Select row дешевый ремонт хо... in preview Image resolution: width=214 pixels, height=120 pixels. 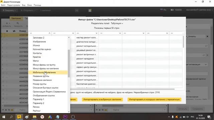pos(87,50)
